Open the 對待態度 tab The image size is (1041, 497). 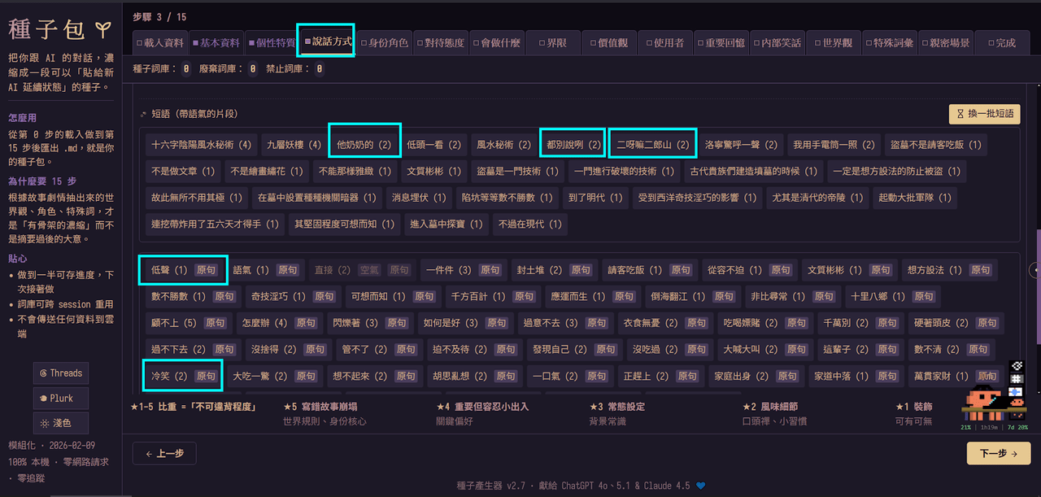click(441, 43)
